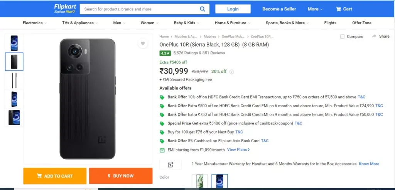
Task: Click the main product image
Action: pyautogui.click(x=88, y=99)
